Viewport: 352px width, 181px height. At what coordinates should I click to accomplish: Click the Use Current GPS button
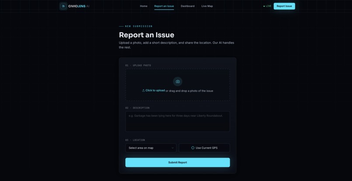point(204,148)
